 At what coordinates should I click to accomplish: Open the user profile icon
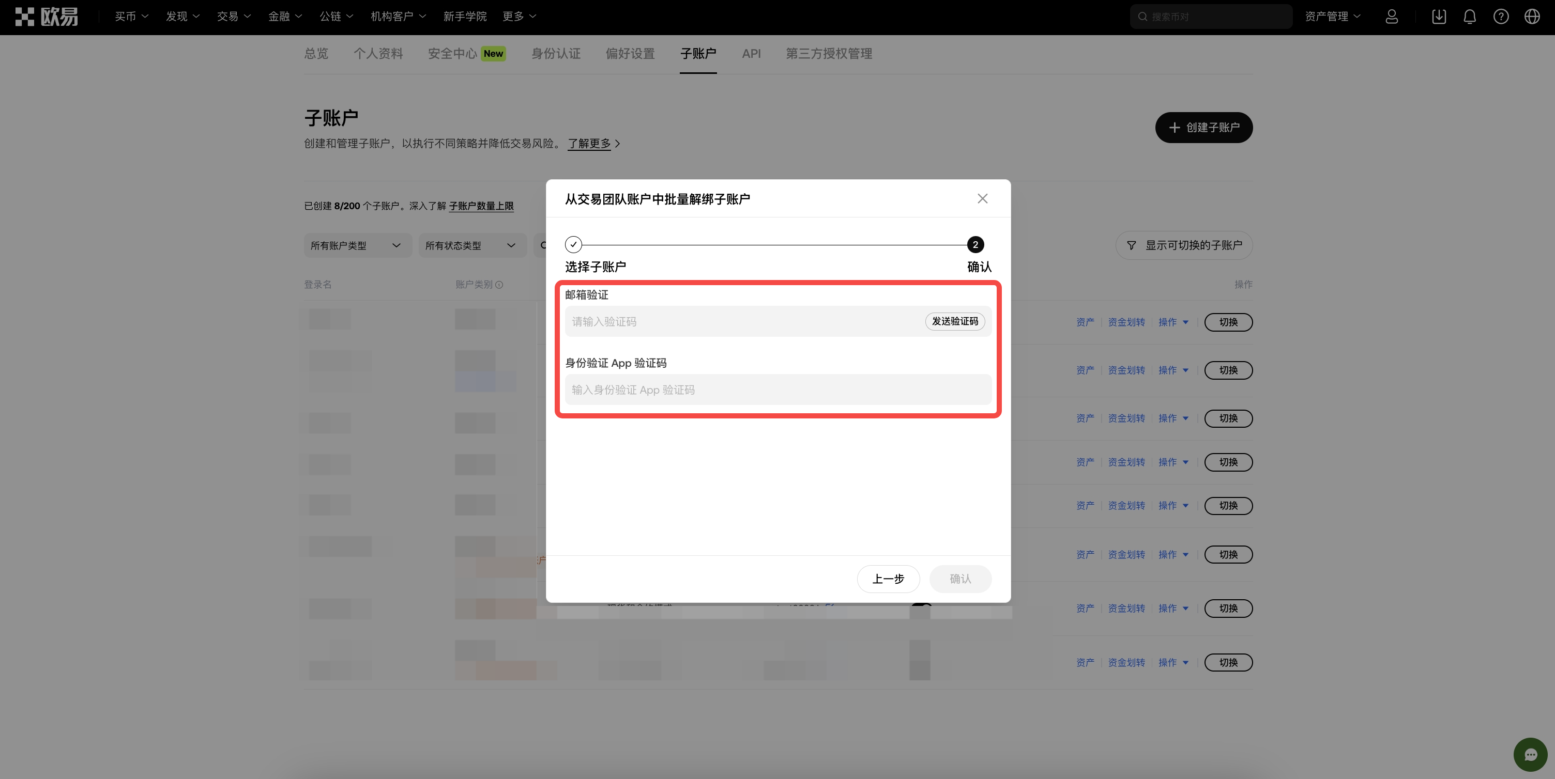pyautogui.click(x=1392, y=17)
